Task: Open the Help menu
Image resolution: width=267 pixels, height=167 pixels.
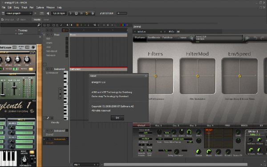Action: tap(60, 8)
